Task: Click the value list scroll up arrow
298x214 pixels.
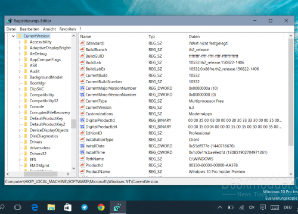Action: coord(291,36)
